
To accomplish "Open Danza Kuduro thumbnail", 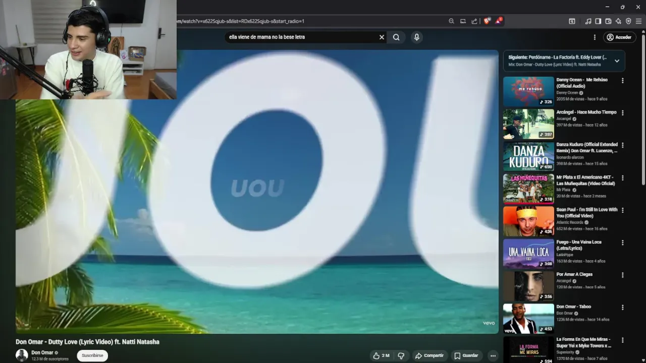I will [528, 156].
